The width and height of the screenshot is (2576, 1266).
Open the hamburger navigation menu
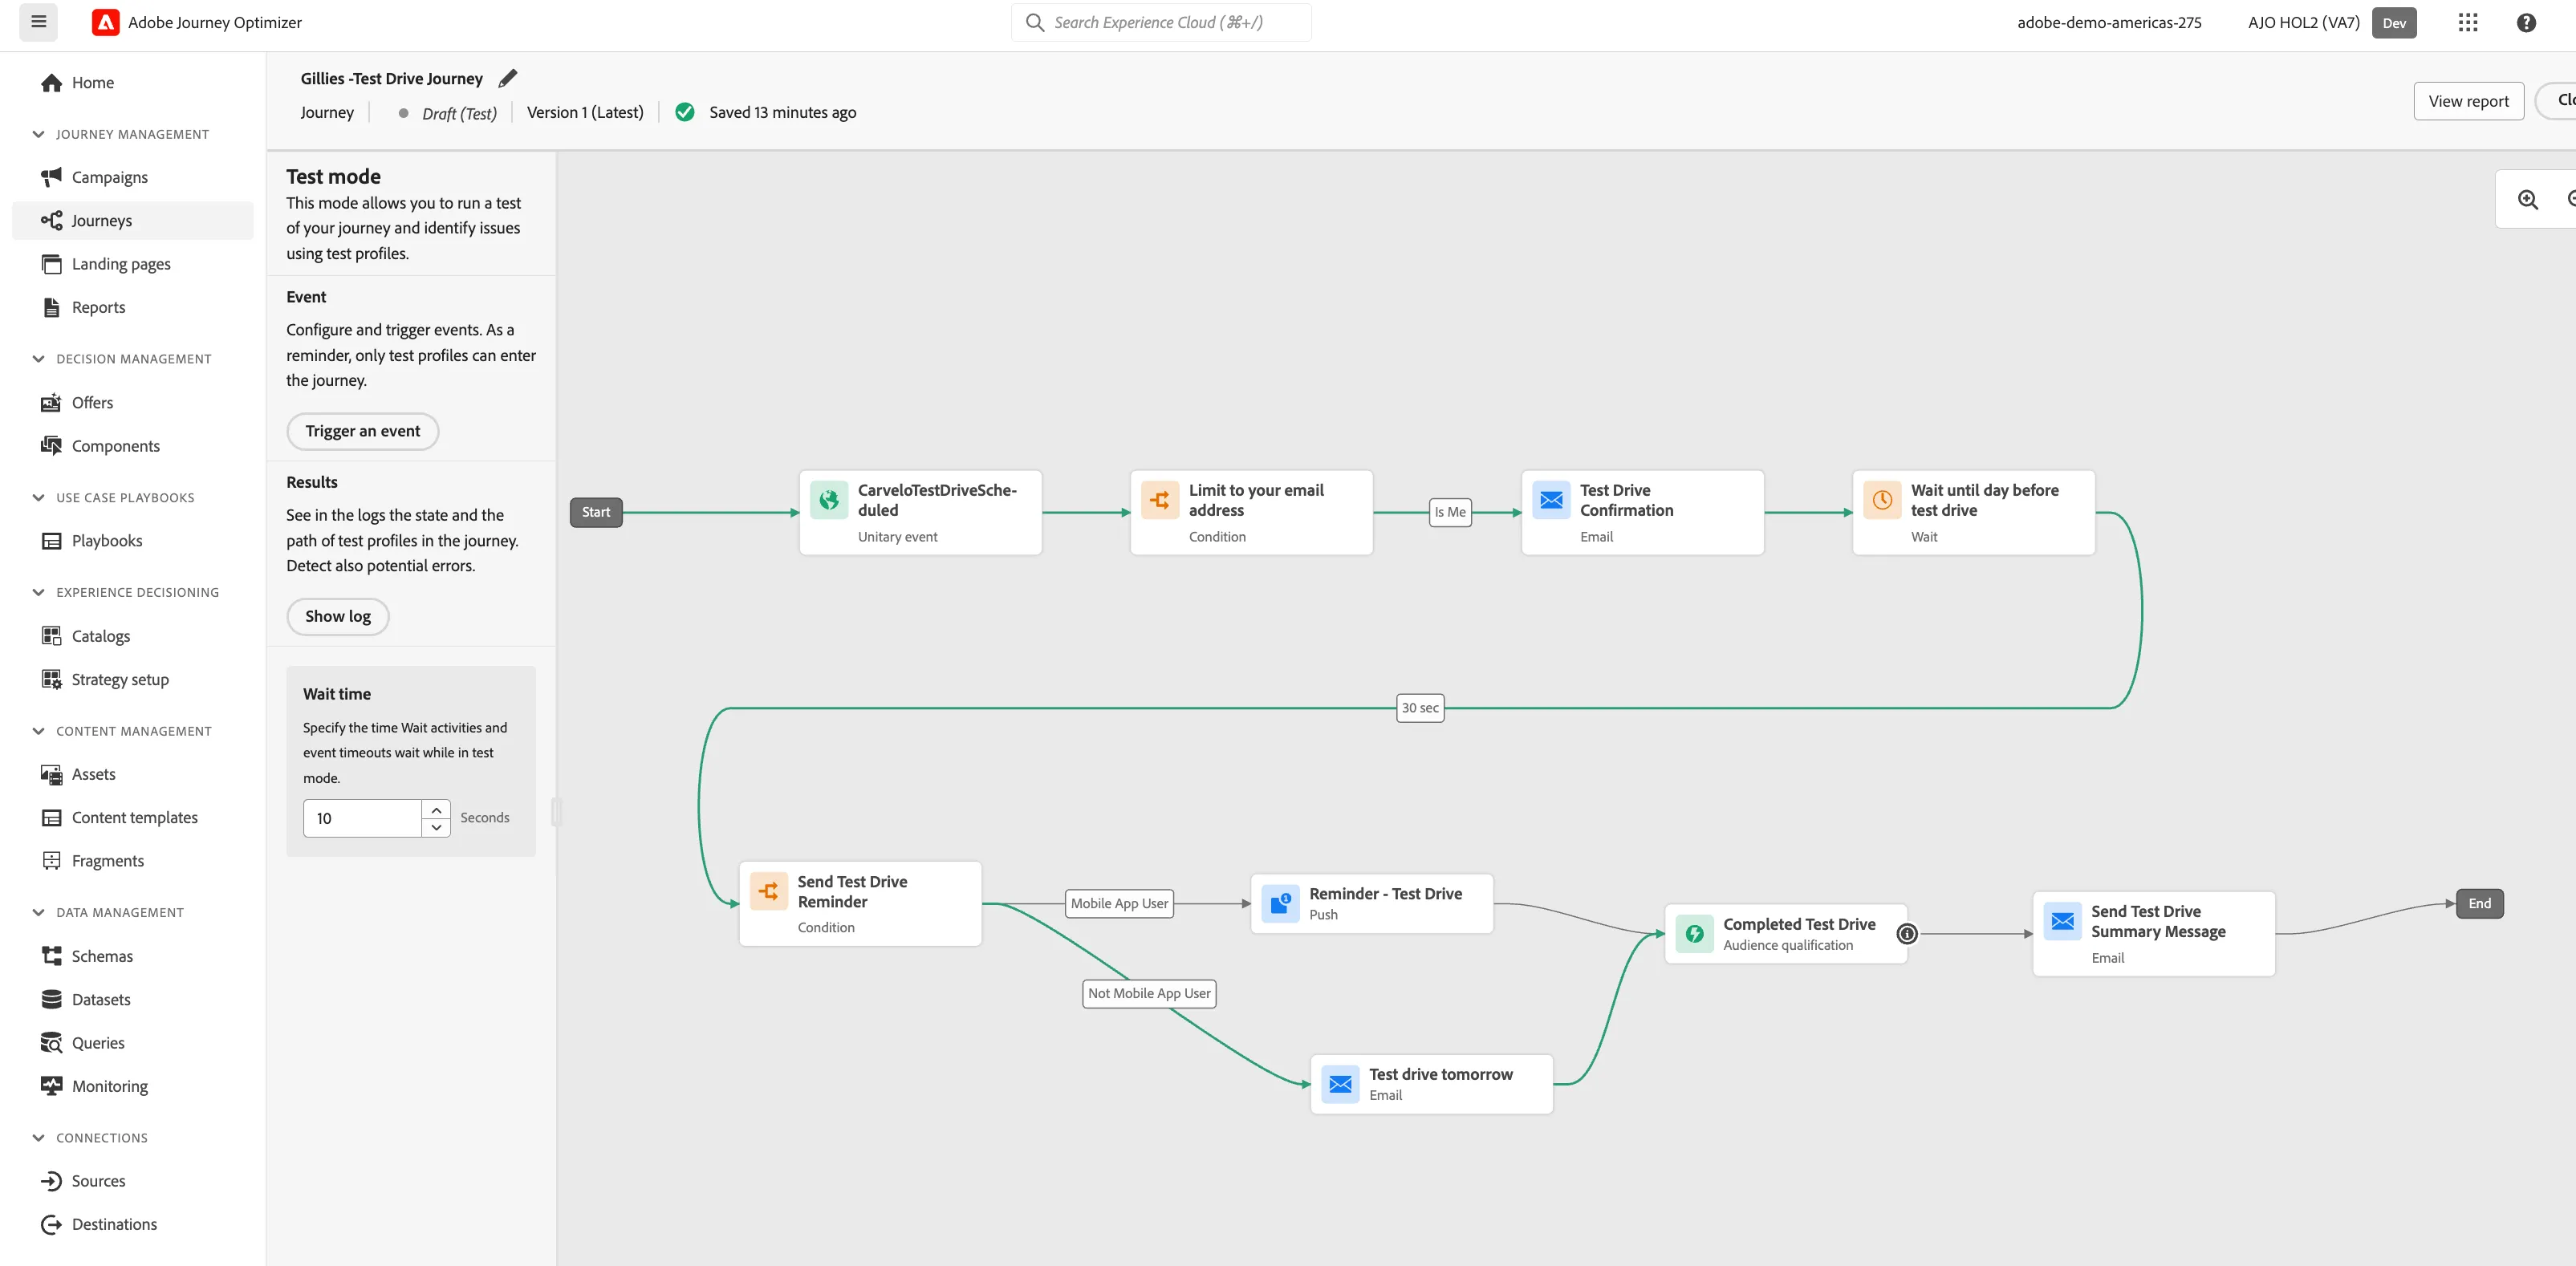click(x=38, y=22)
